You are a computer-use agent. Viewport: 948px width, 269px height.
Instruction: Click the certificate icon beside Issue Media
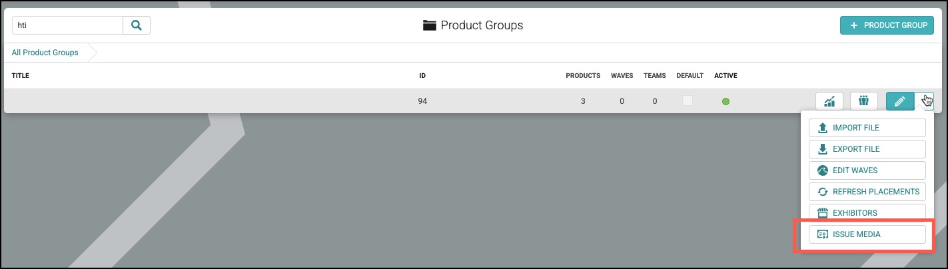click(x=822, y=234)
